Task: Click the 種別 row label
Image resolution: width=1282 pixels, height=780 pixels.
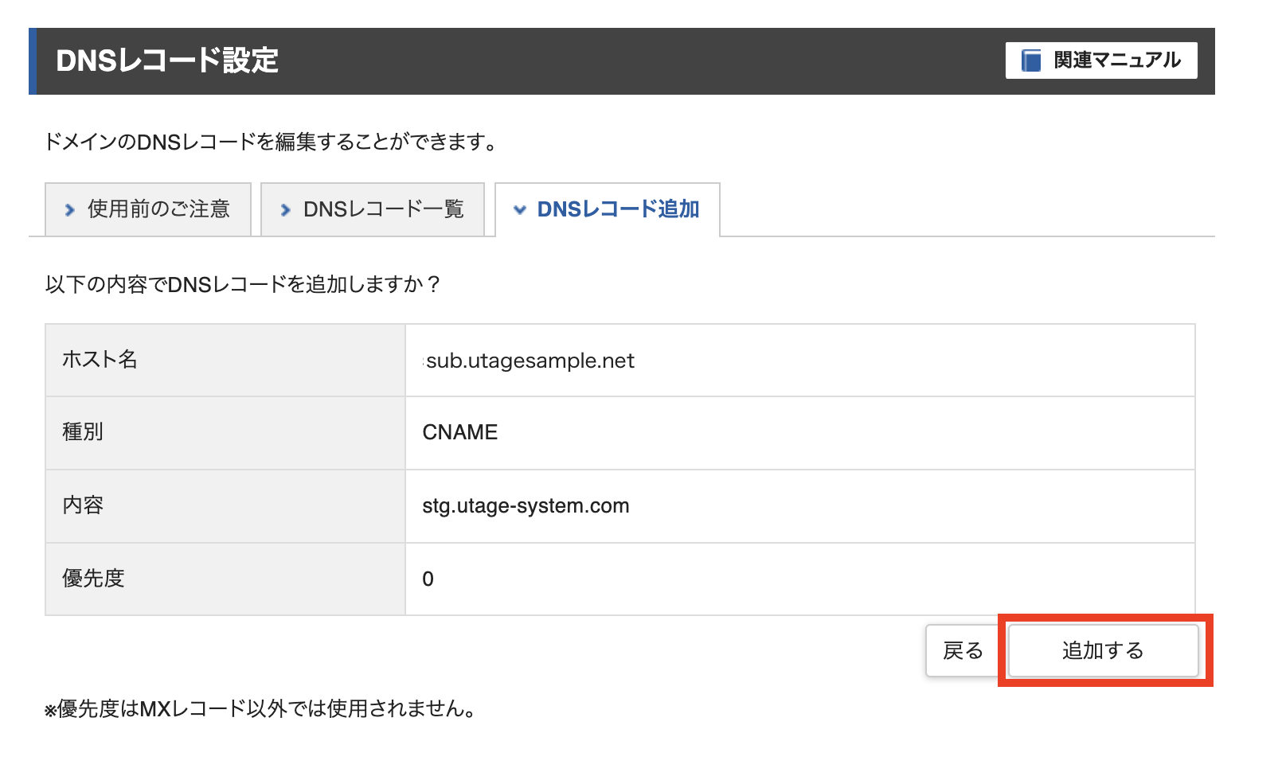Action: tap(83, 432)
